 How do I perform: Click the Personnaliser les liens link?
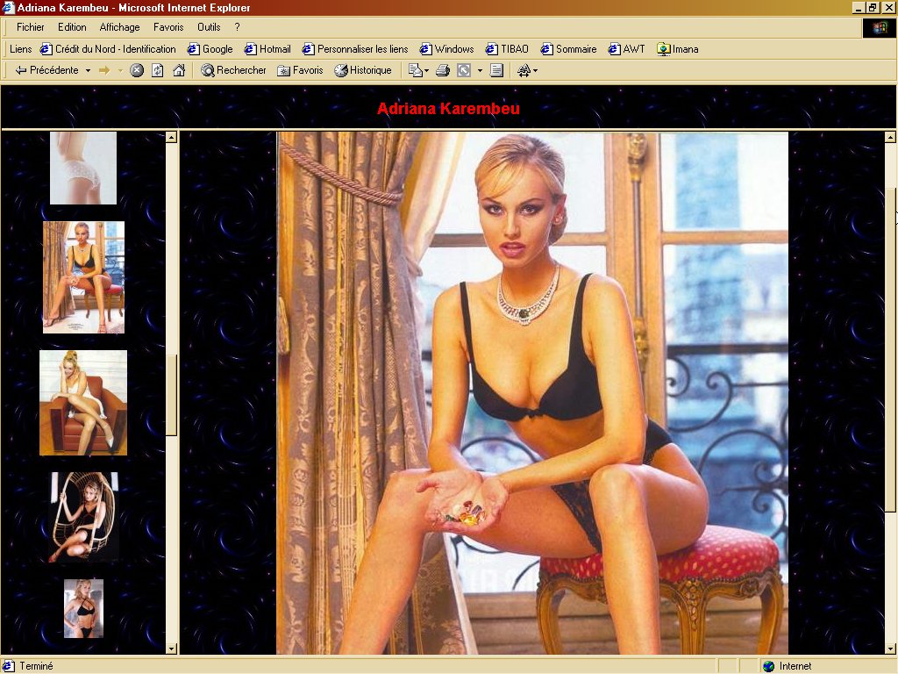point(356,49)
